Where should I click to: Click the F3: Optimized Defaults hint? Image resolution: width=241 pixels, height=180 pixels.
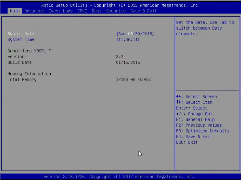pos(203,131)
